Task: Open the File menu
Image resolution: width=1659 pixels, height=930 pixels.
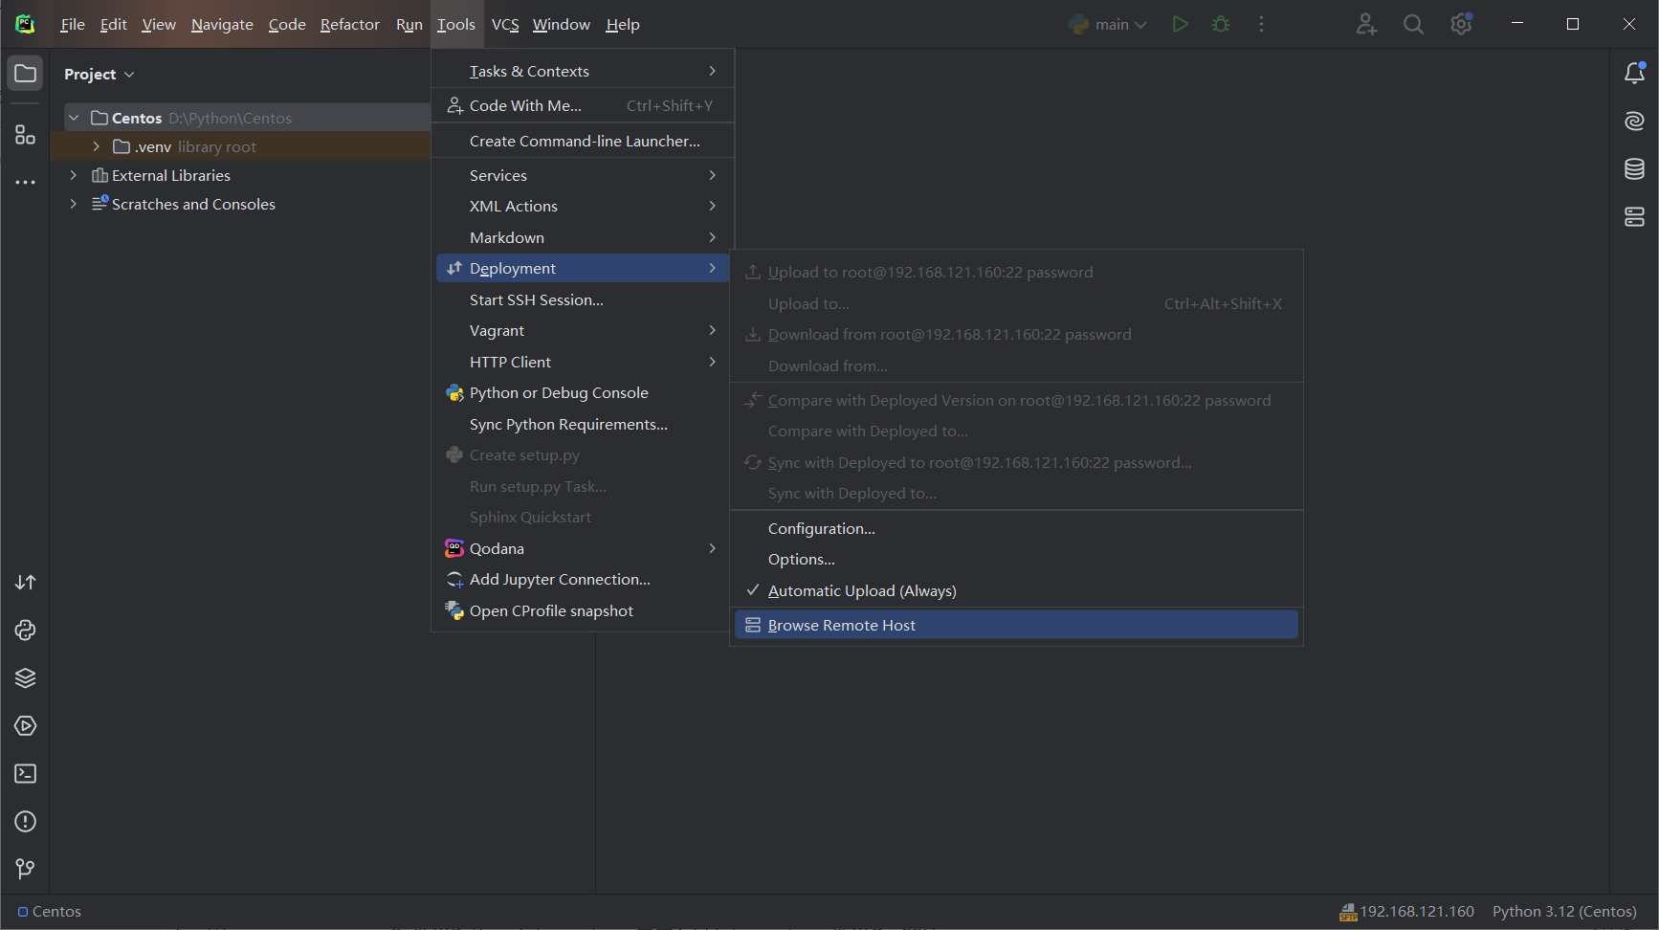Action: pyautogui.click(x=73, y=24)
